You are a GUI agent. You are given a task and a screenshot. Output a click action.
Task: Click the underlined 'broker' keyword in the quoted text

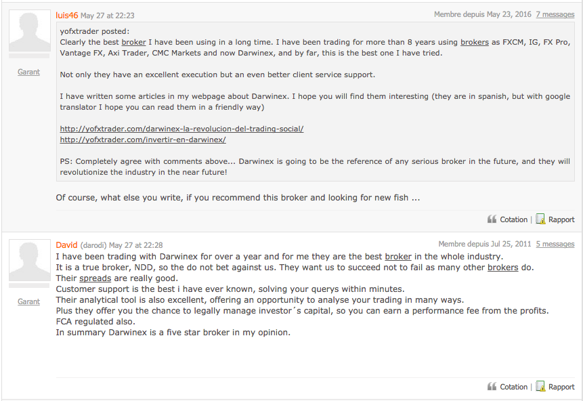point(133,42)
